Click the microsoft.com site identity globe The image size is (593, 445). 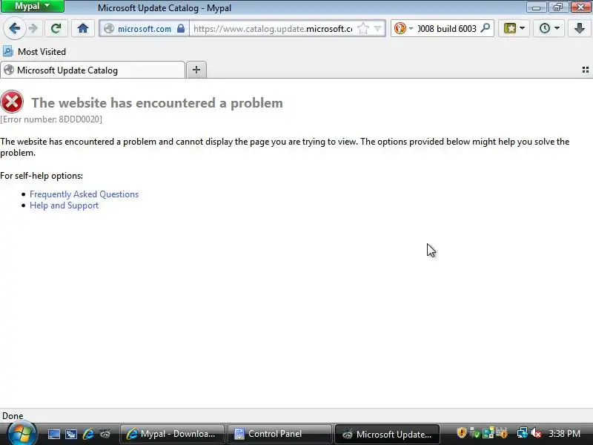pos(109,29)
